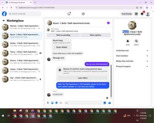Open the emoji picker smiley icon
Screen dimensions: 154x123
[x=105, y=103]
